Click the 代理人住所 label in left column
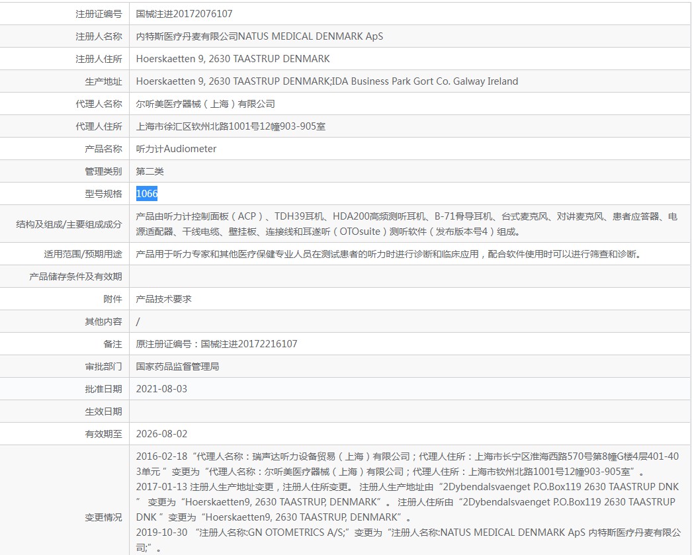This screenshot has height=555, width=692. (x=99, y=126)
